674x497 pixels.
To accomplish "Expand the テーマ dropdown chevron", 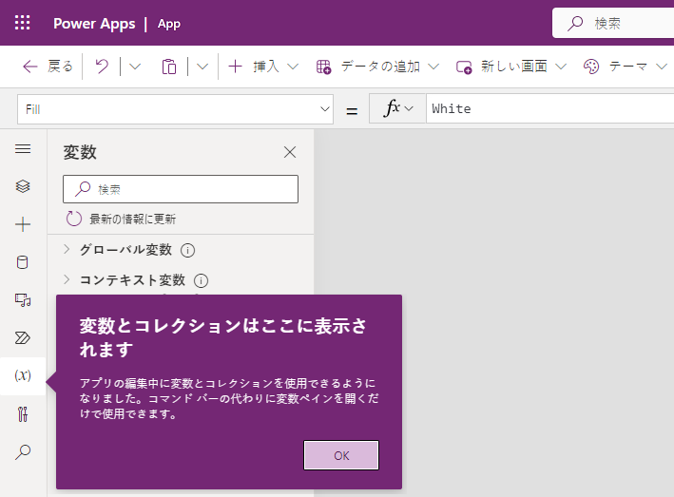I will pyautogui.click(x=662, y=67).
